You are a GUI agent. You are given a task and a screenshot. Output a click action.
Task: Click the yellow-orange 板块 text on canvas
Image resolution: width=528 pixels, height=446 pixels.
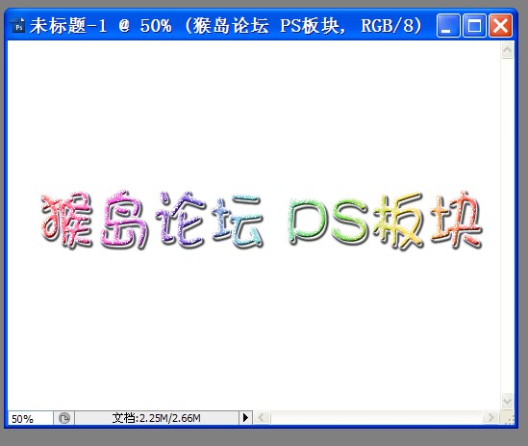click(x=427, y=220)
